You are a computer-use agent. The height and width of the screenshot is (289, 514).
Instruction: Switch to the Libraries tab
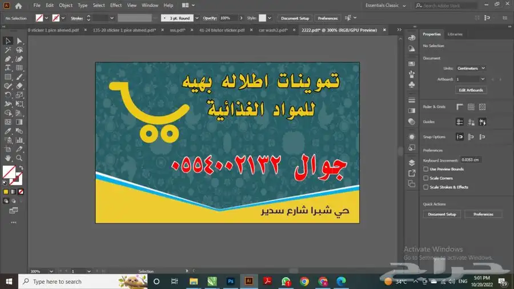click(455, 34)
